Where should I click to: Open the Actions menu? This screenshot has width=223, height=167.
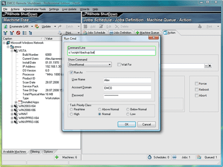click(15, 9)
